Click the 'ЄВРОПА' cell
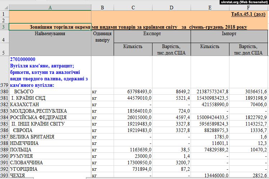This screenshot has height=179, width=269. 50,130
